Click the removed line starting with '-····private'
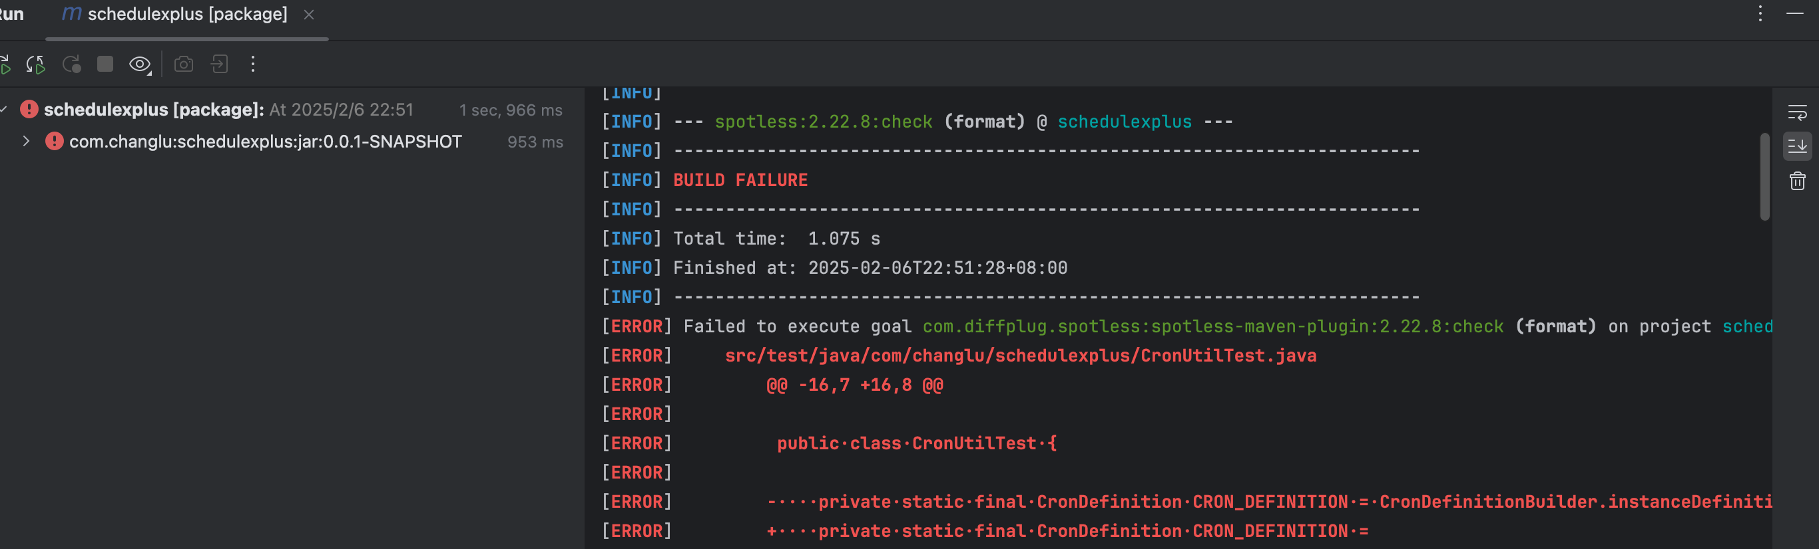The height and width of the screenshot is (549, 1819). point(1269,502)
